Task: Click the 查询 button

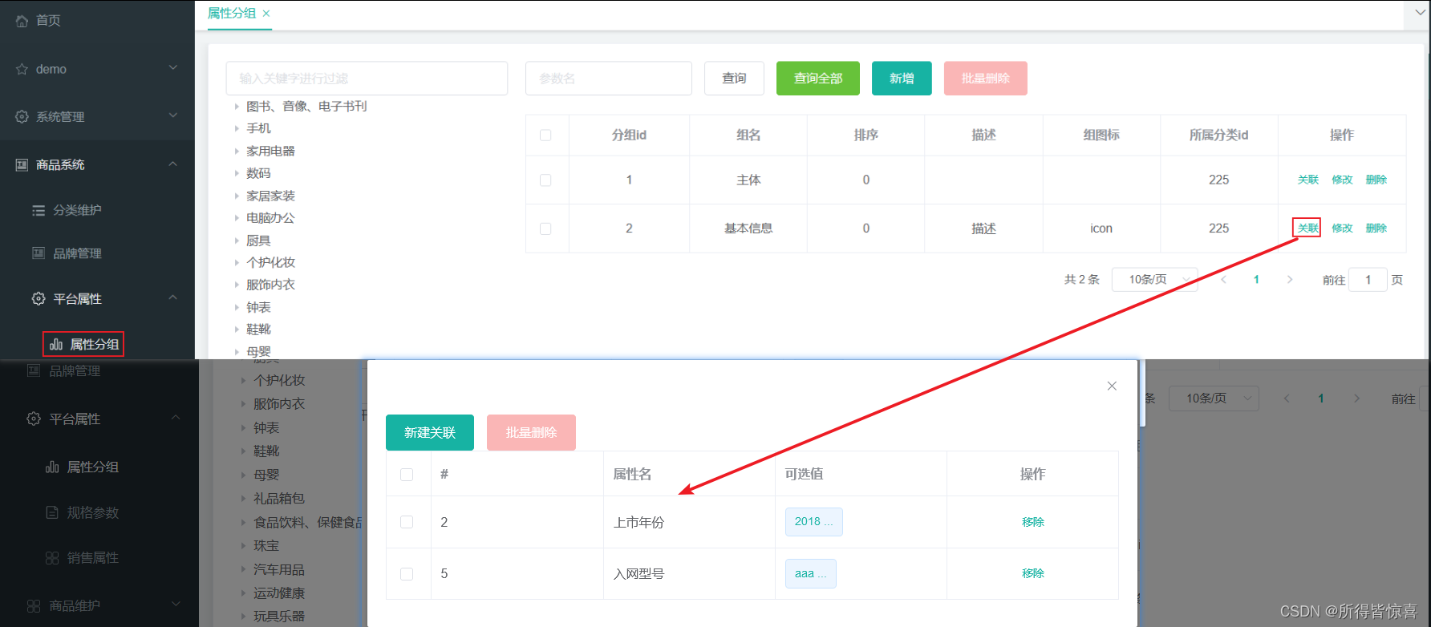Action: pos(734,79)
